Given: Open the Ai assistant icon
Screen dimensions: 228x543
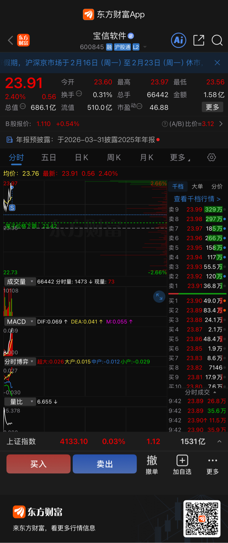Looking at the screenshot, I should [x=179, y=40].
